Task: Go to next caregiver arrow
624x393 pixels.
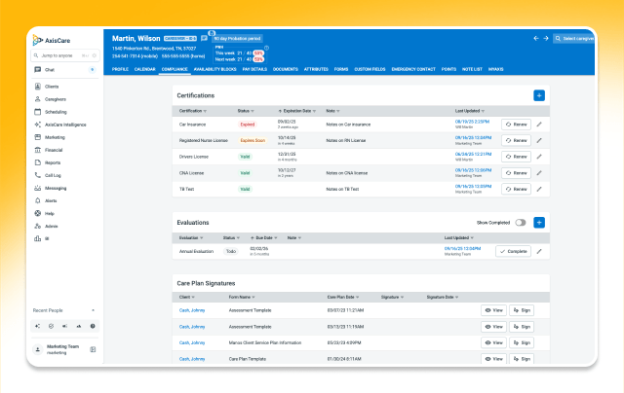Action: click(547, 39)
